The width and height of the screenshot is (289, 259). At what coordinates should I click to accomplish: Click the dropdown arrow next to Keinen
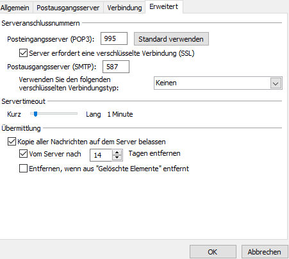276,83
